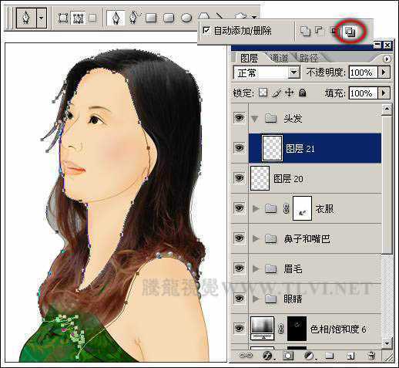Click 色相/饱和度 6 mask link icon
Image resolution: width=399 pixels, height=368 pixels.
[281, 329]
